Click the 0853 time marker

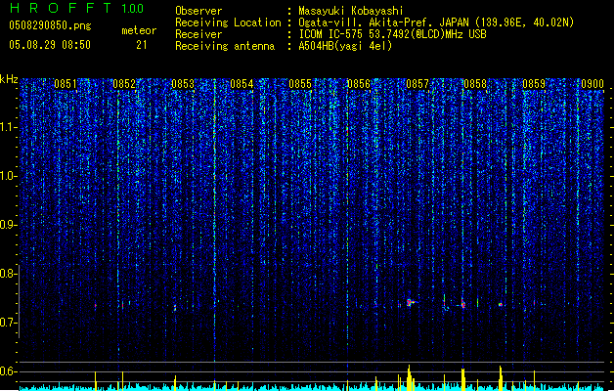(x=183, y=84)
